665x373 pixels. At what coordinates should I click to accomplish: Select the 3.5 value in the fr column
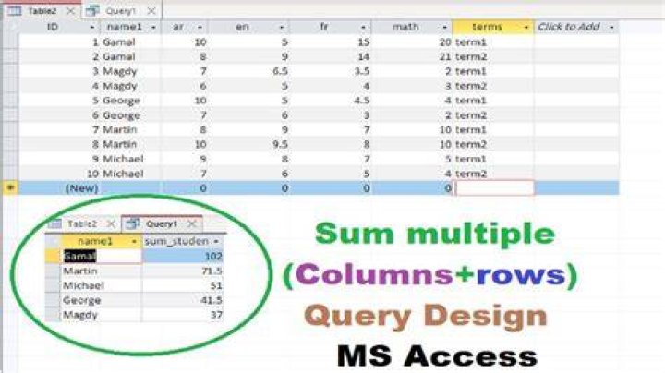(362, 71)
